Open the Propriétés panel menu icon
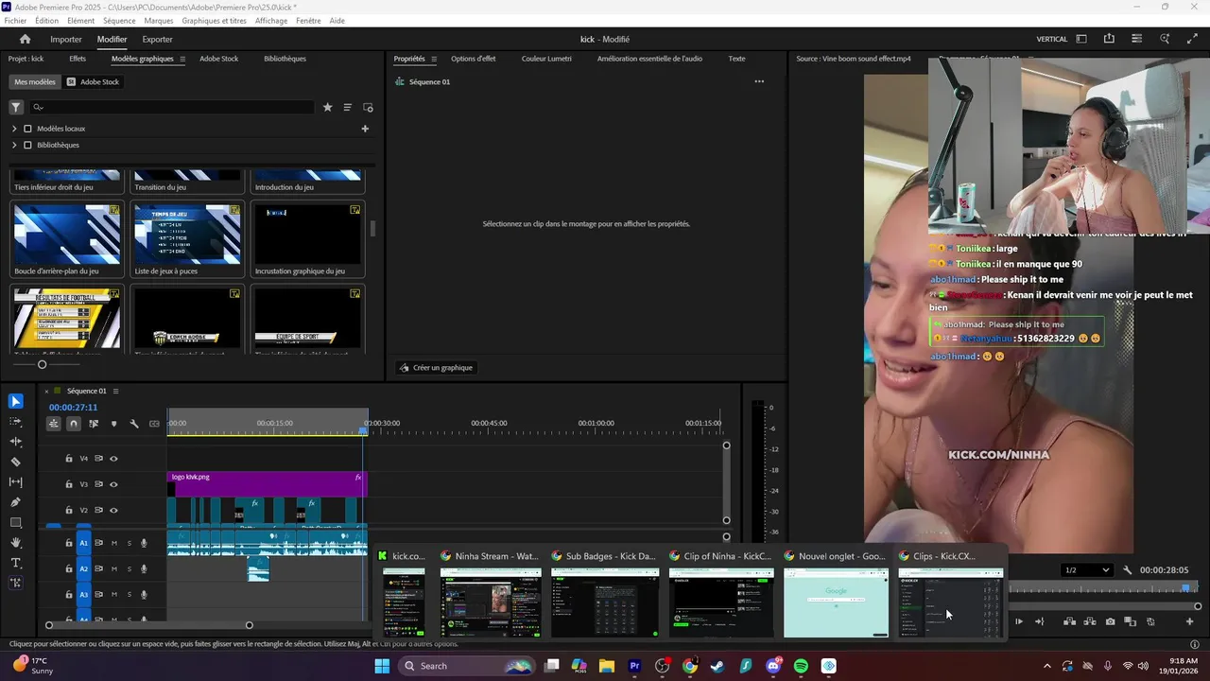Image resolution: width=1210 pixels, height=681 pixels. (434, 59)
